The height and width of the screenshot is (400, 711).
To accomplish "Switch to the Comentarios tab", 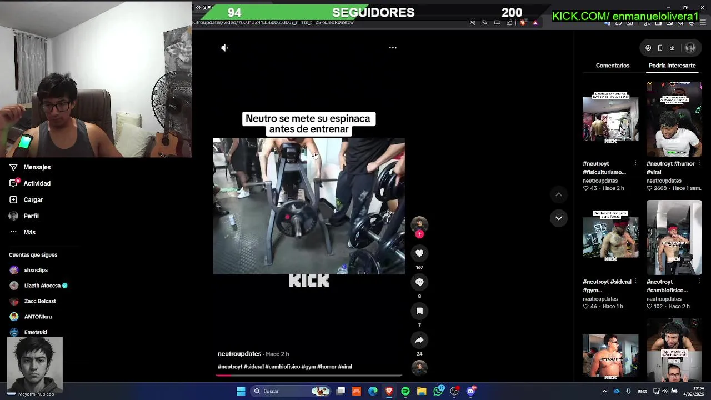I will coord(613,66).
